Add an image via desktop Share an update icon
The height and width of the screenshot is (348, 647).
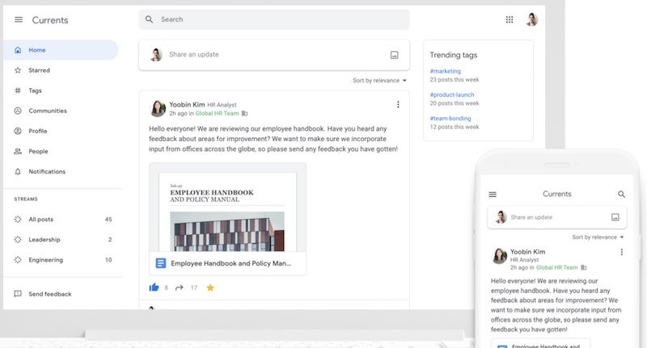point(395,55)
